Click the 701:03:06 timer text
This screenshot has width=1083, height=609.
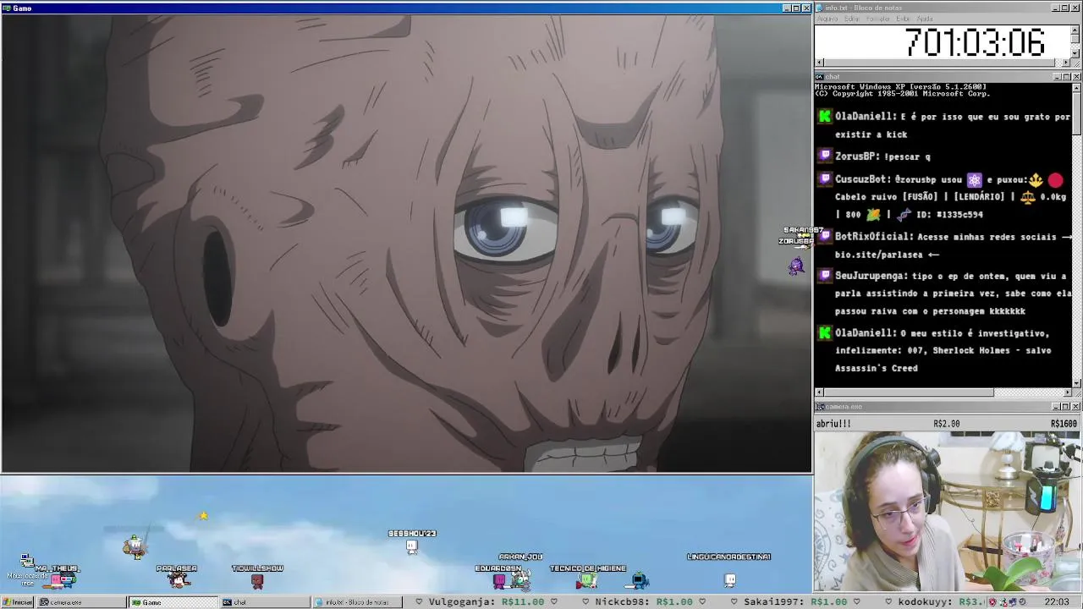coord(975,42)
